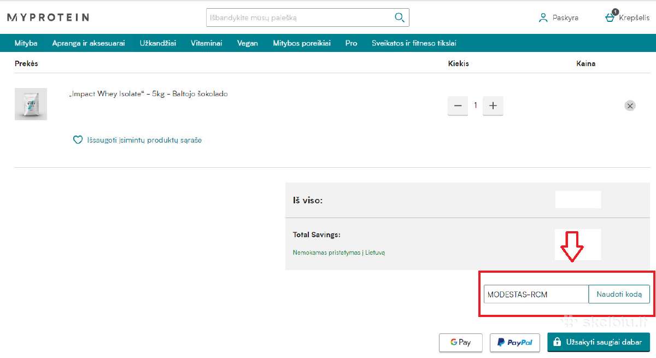Screen dimensions: 656x358
Task: Apply code with Naudoti kodą button
Action: click(x=619, y=294)
